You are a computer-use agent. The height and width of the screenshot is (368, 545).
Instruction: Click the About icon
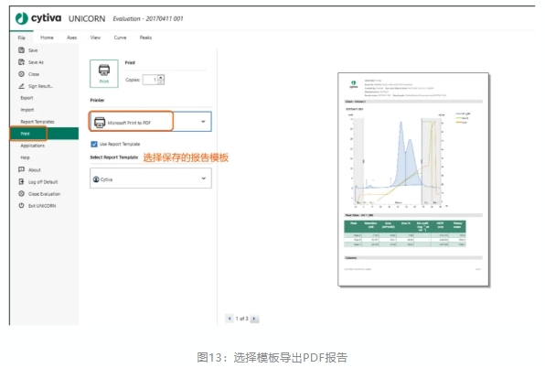coord(21,169)
